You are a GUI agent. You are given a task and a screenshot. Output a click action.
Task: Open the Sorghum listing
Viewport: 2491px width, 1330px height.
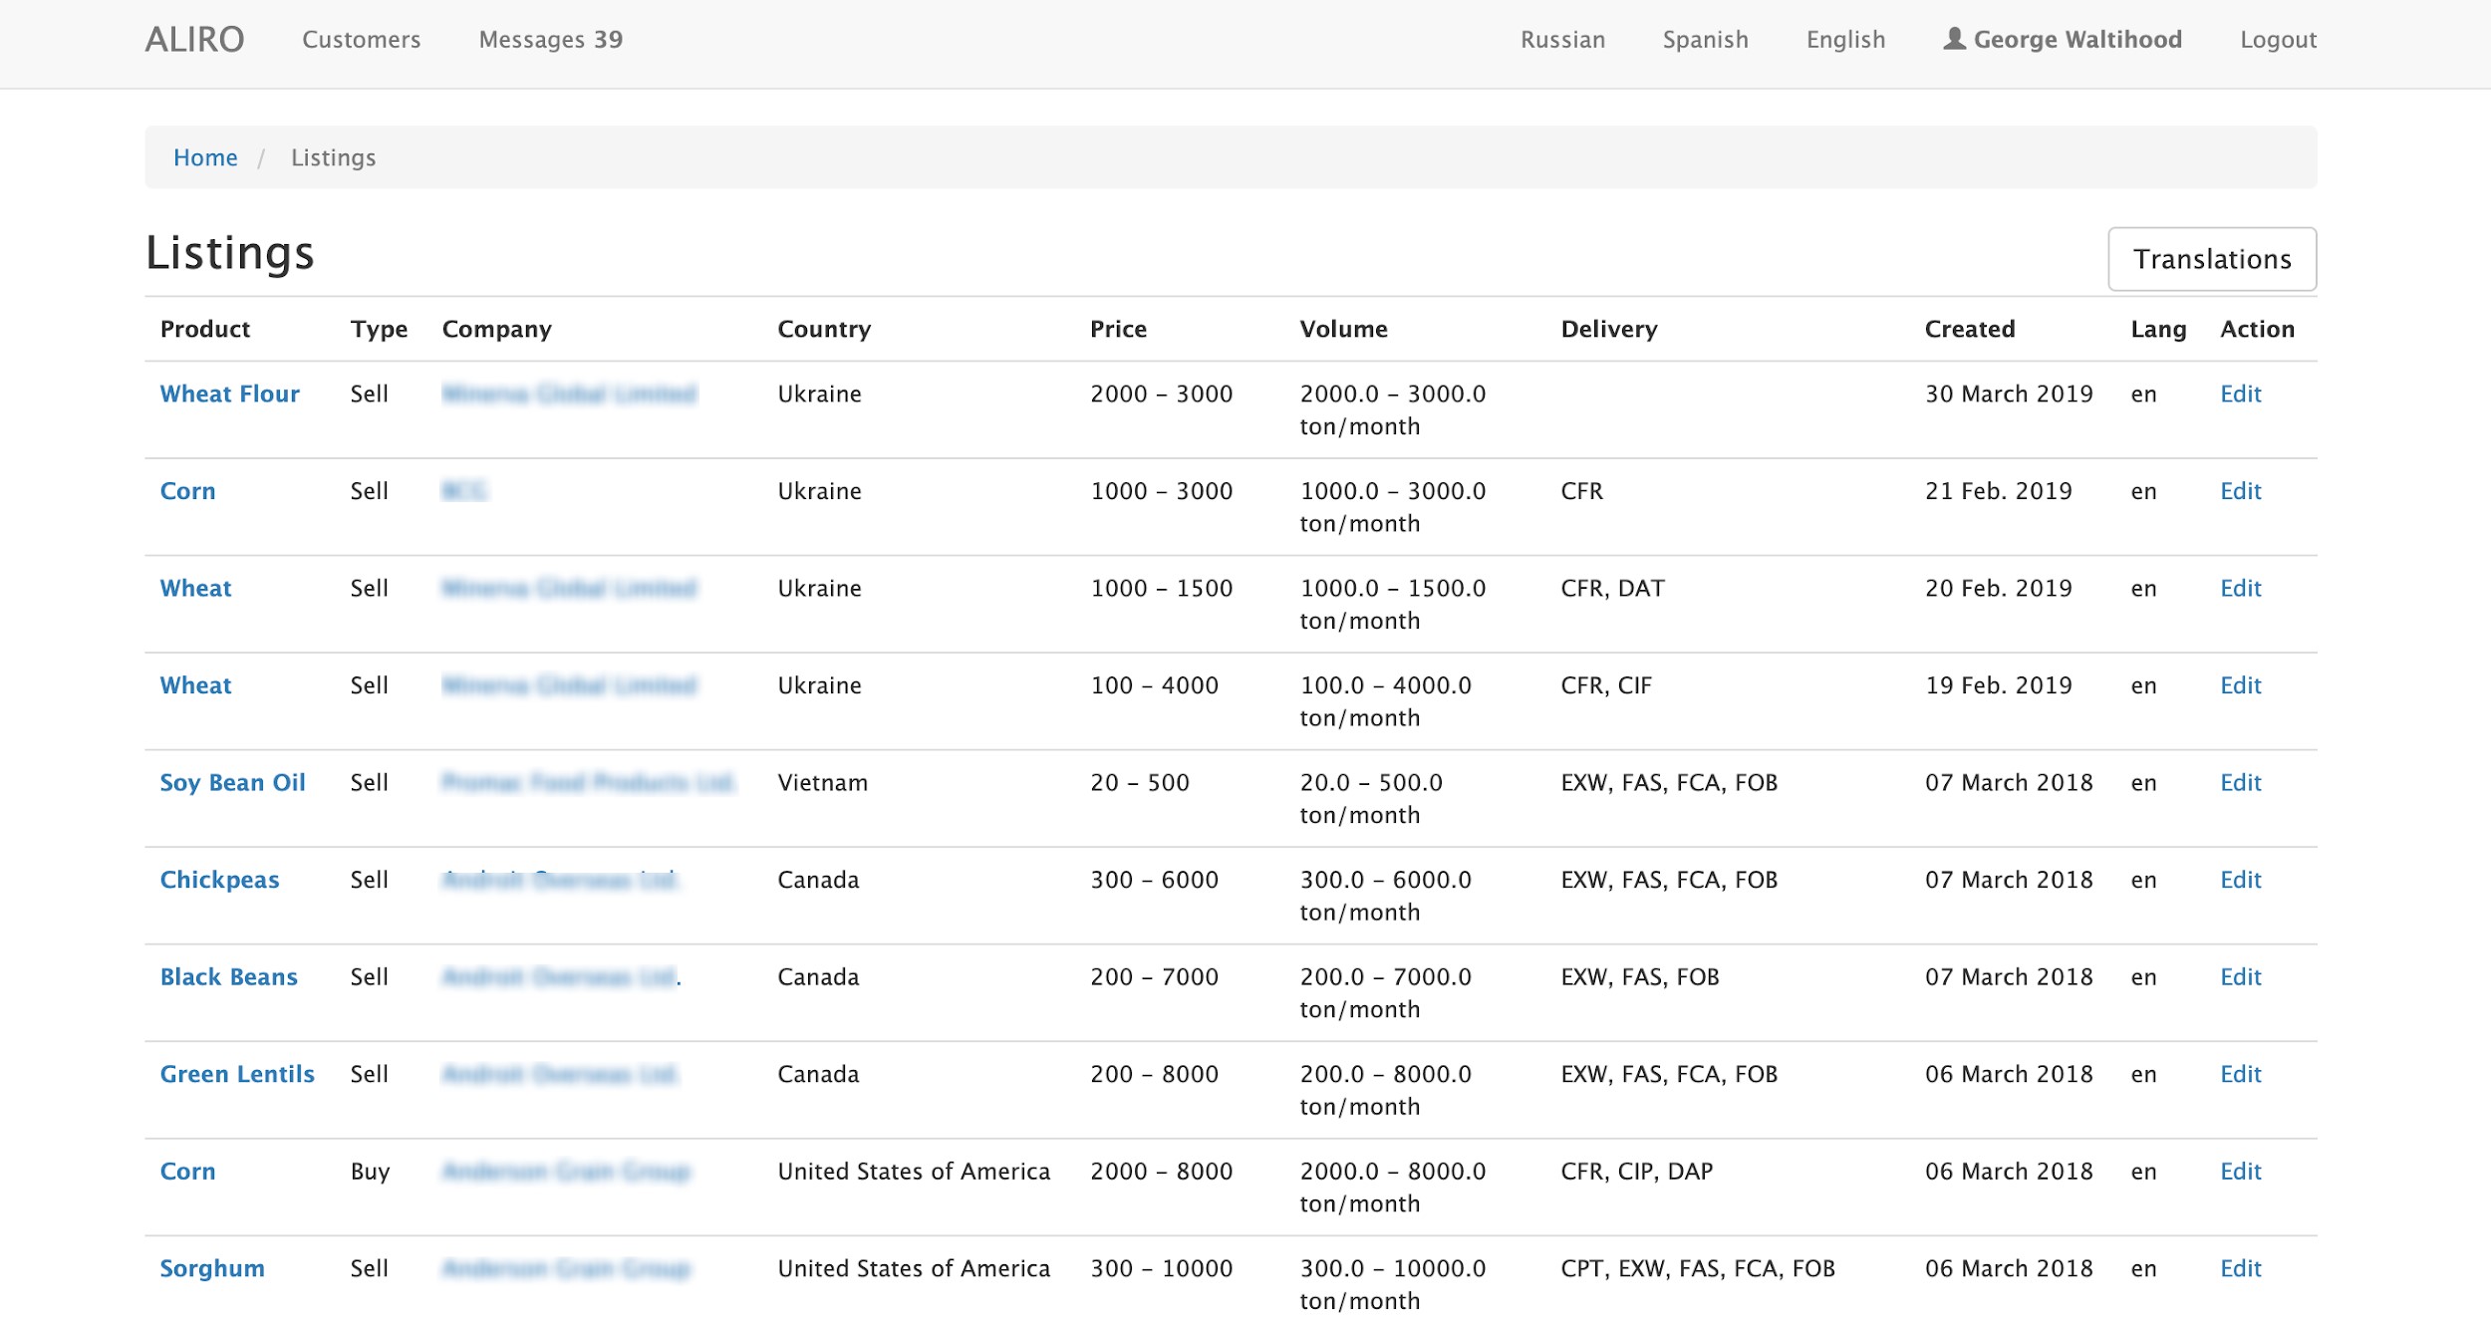(x=212, y=1268)
